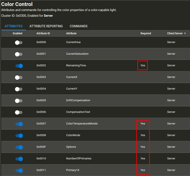This screenshot has height=176, width=190.
Task: Select attribute ID 0x0002
Action: pos(41,65)
